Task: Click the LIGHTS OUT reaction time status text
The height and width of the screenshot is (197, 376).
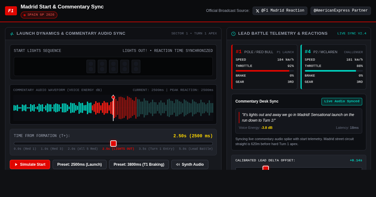Action: [168, 51]
